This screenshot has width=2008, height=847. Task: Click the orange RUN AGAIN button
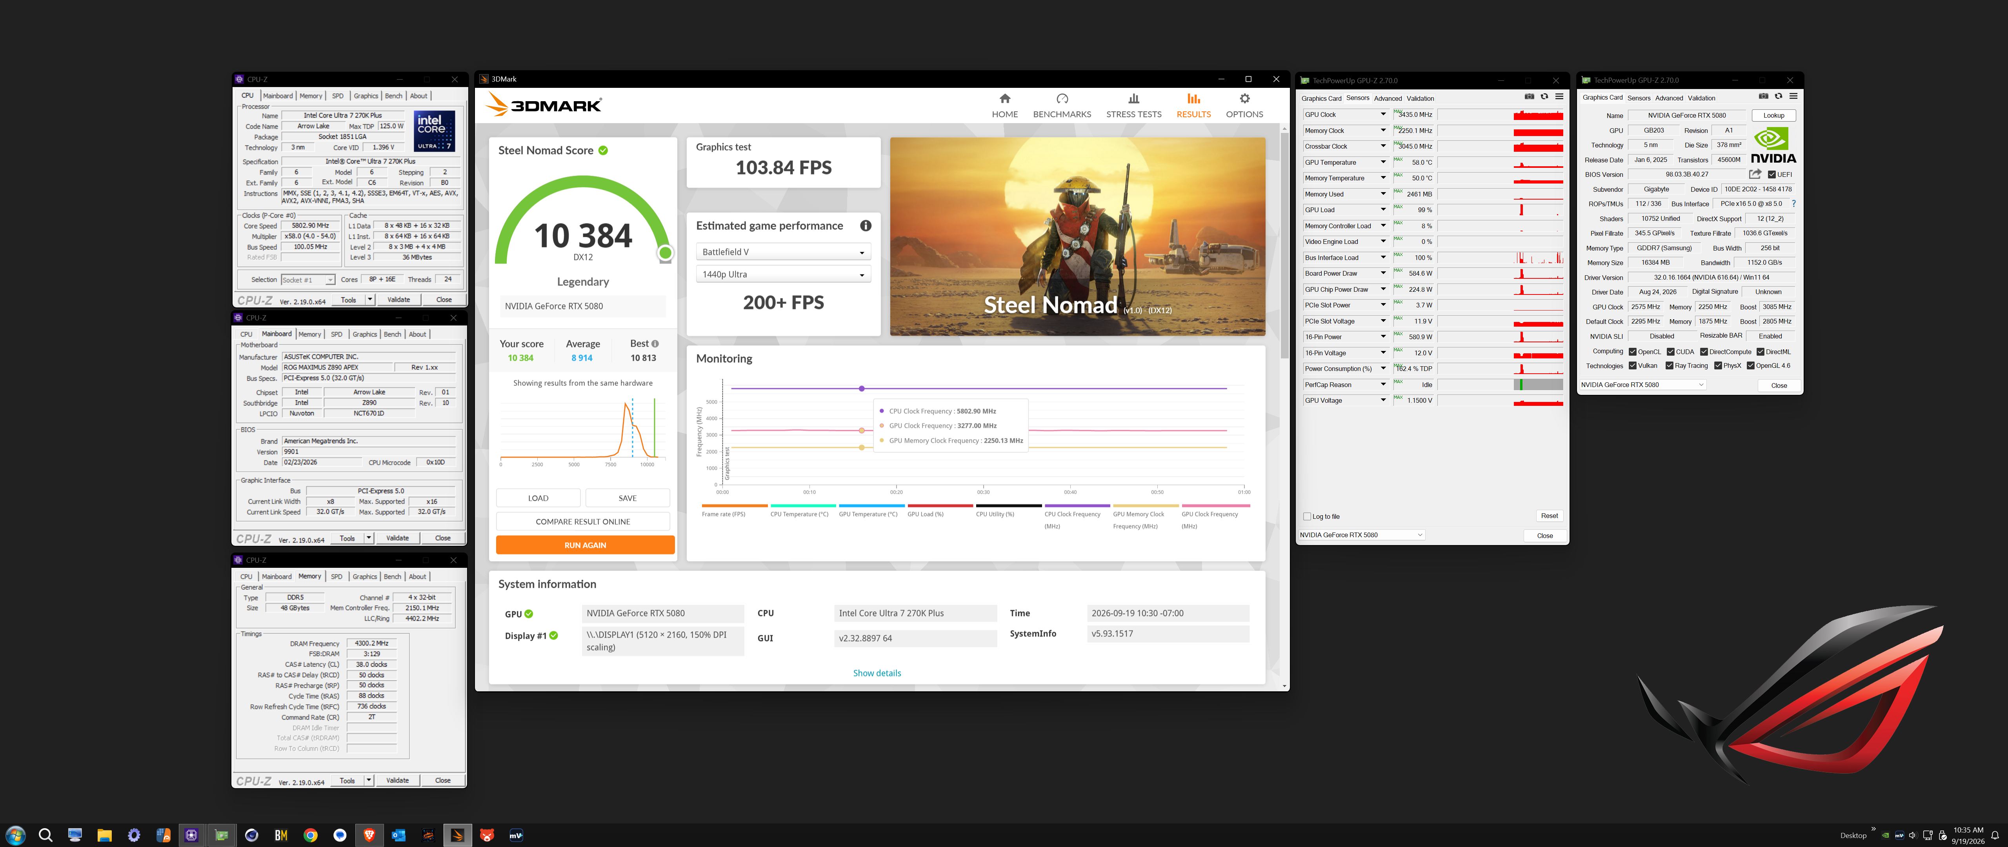click(x=585, y=545)
